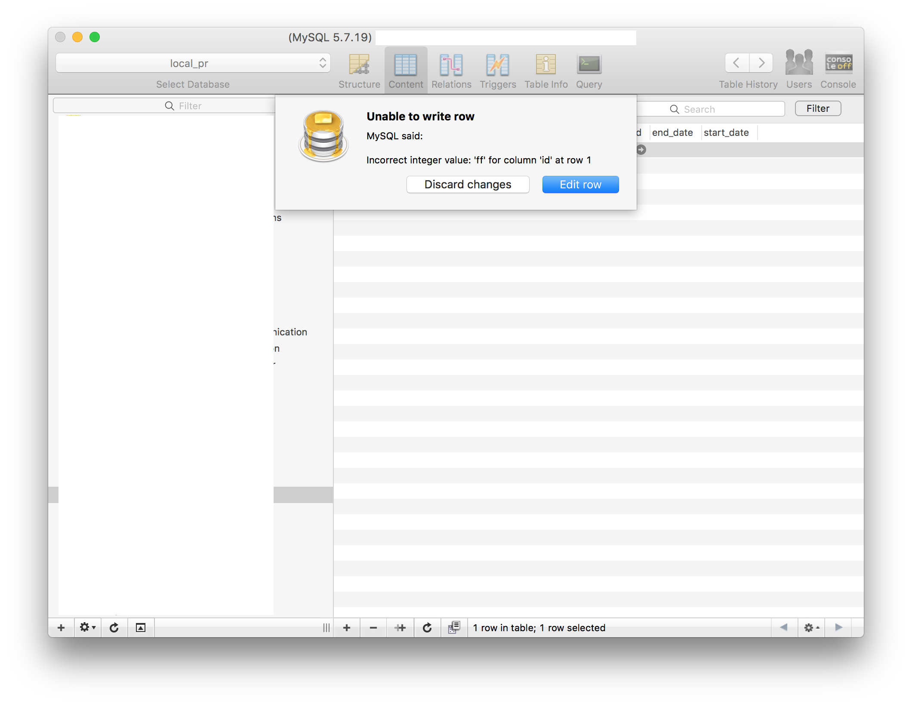
Task: Open the Structure view
Action: coord(359,71)
